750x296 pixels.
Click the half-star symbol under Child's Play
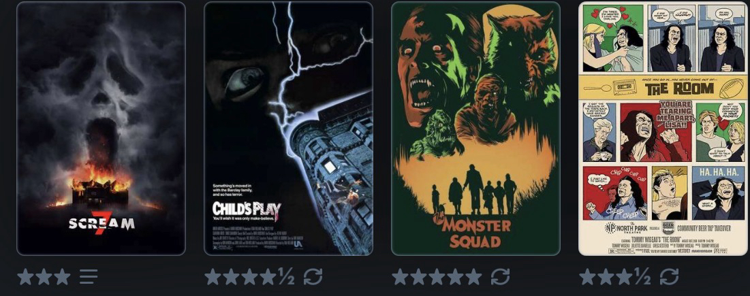(x=287, y=276)
